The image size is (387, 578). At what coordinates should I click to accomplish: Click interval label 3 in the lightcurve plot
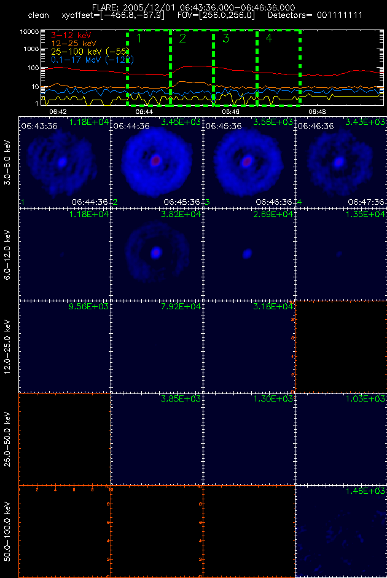tap(226, 38)
